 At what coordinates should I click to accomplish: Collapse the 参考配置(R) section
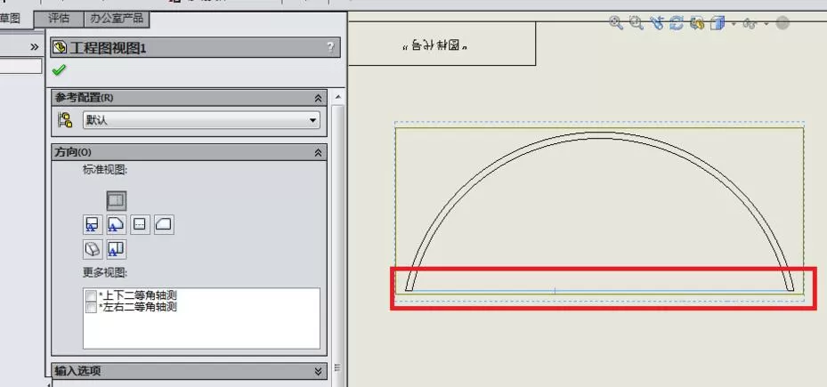point(318,98)
